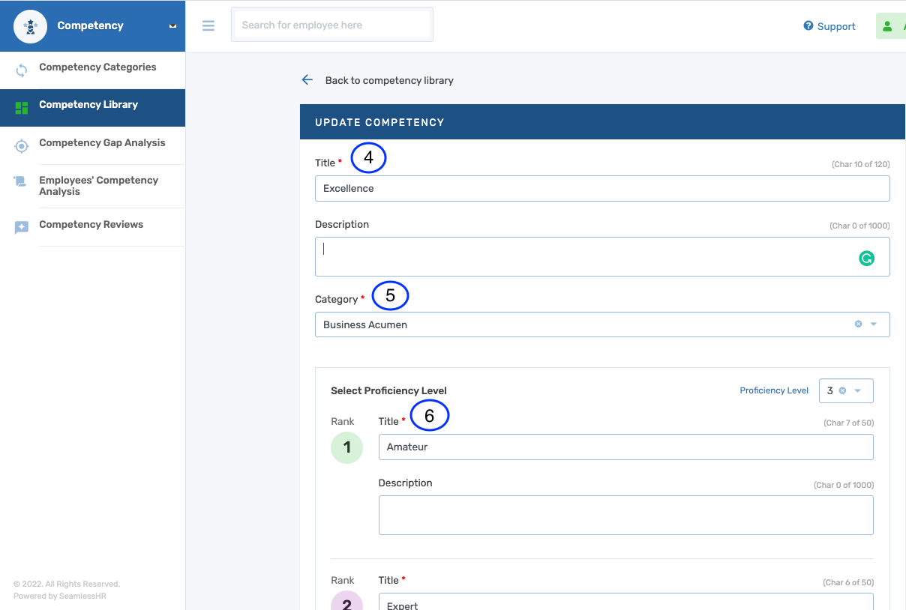The height and width of the screenshot is (610, 906).
Task: Click the Support link
Action: point(829,26)
